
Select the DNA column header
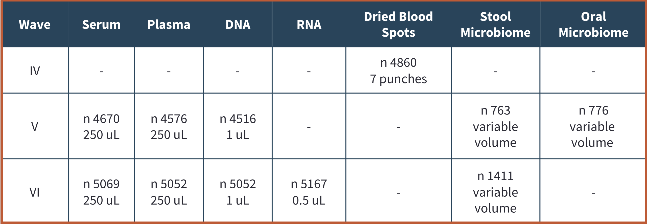click(x=238, y=25)
